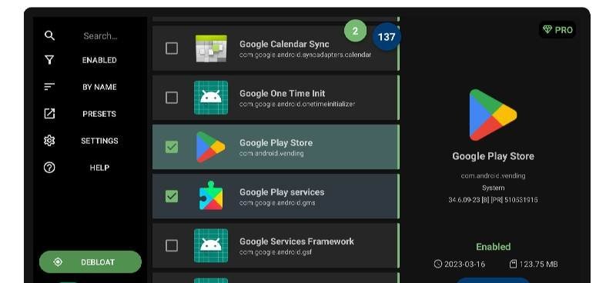Click the Google Play services puzzle icon
Screen dimensions: 616x283
pyautogui.click(x=211, y=195)
